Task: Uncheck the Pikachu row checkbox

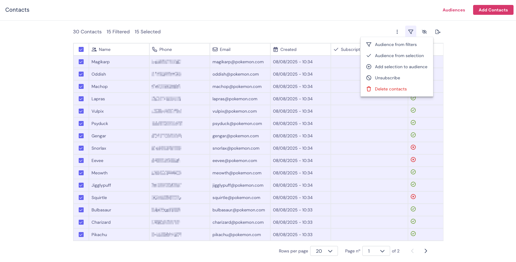Action: click(x=81, y=235)
